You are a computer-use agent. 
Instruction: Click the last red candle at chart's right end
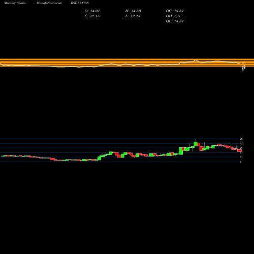[240, 150]
